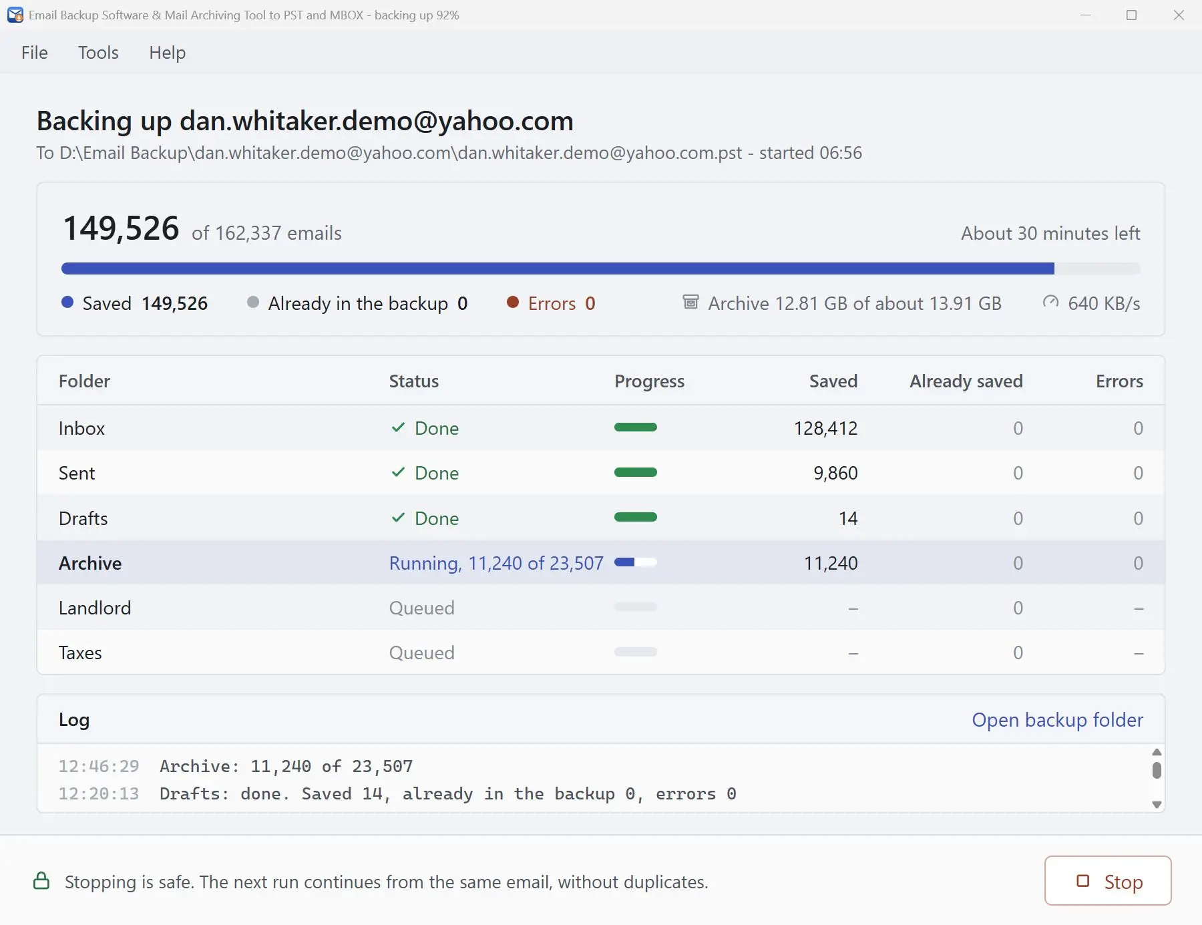Click the Progress column header
The height and width of the screenshot is (925, 1202).
[x=649, y=381]
